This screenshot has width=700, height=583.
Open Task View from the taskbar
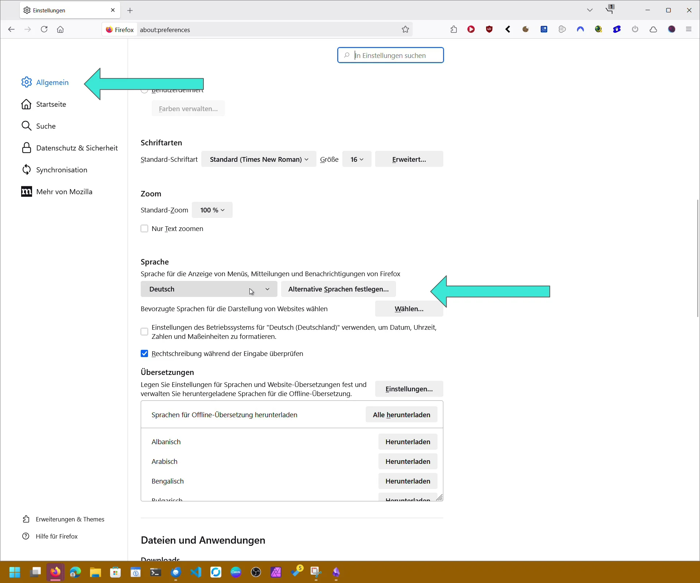click(x=35, y=572)
